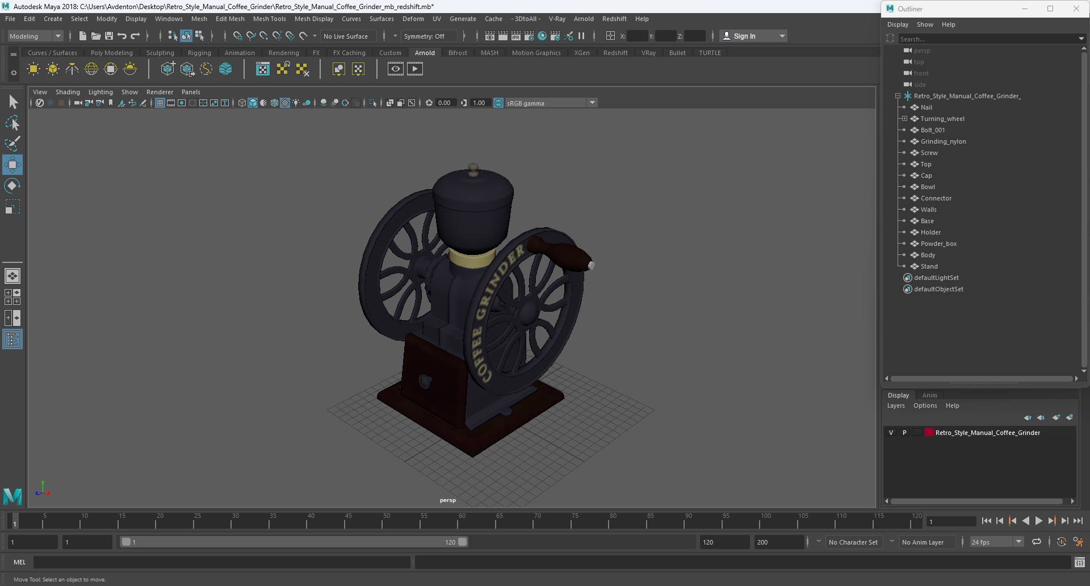Toggle textured display in viewport

285,103
